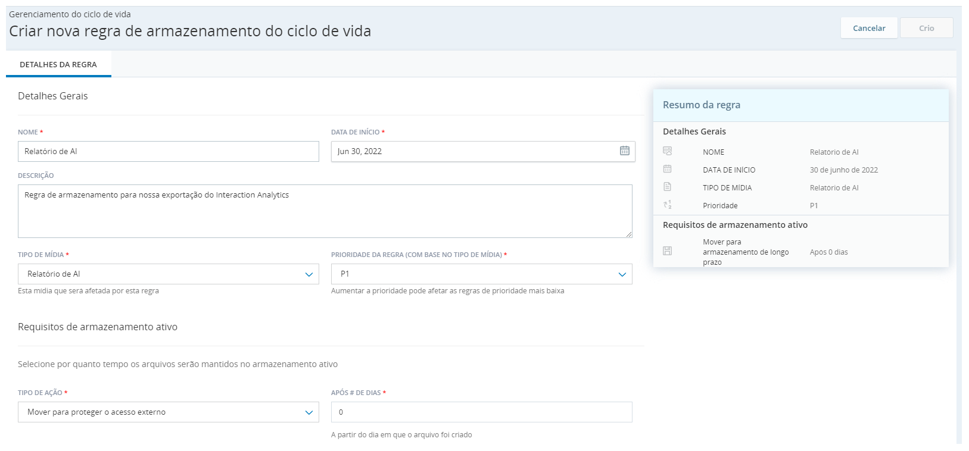Click the P1 value in rule summary
This screenshot has height=451, width=969.
814,205
